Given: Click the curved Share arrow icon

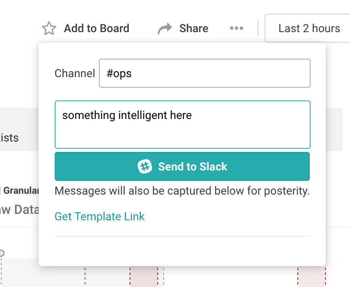Looking at the screenshot, I should (165, 28).
